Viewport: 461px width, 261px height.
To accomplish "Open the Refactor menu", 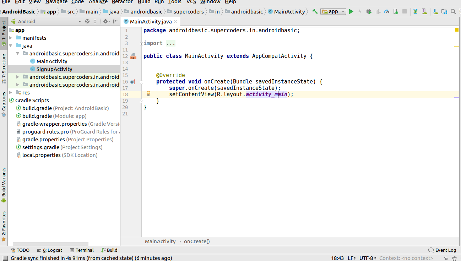I will [122, 2].
